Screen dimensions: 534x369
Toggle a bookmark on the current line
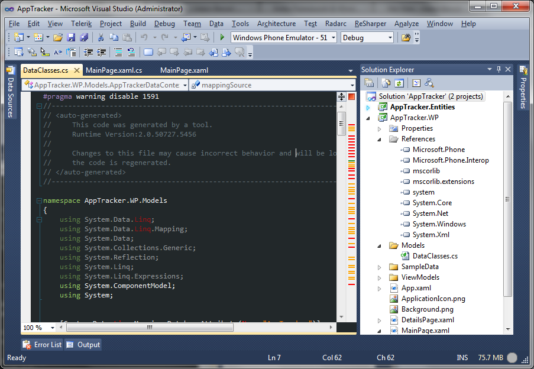[x=148, y=52]
